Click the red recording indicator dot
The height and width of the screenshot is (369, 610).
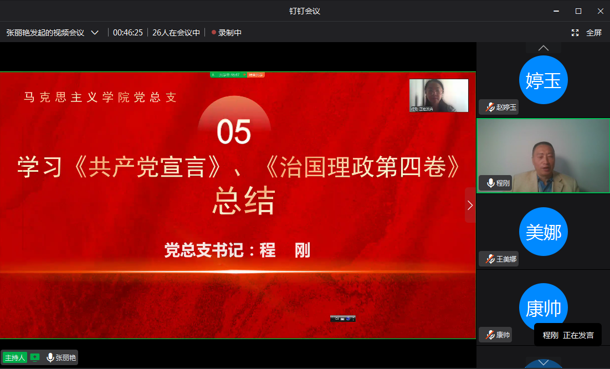point(213,33)
